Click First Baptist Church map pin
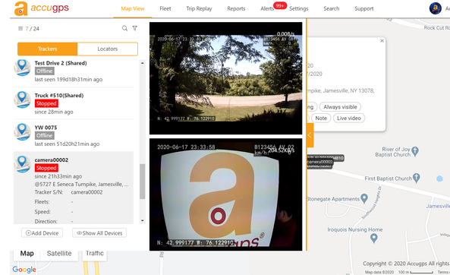 coord(417,178)
